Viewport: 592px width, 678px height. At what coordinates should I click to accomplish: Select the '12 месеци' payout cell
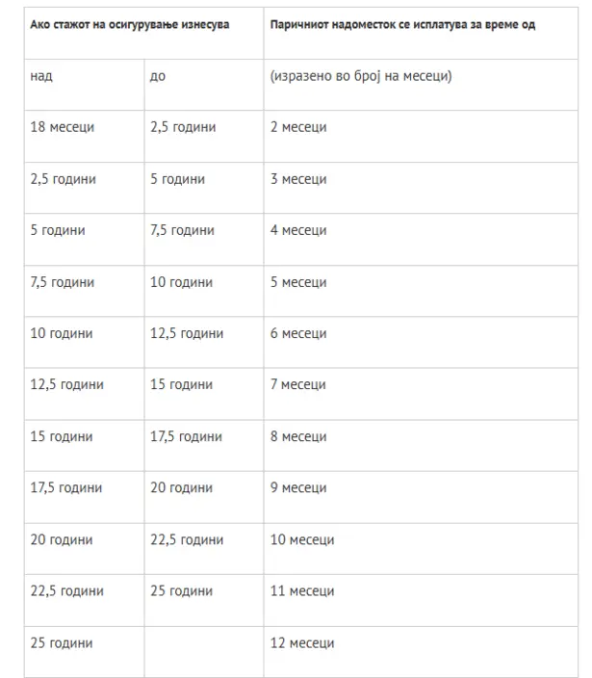(421, 652)
